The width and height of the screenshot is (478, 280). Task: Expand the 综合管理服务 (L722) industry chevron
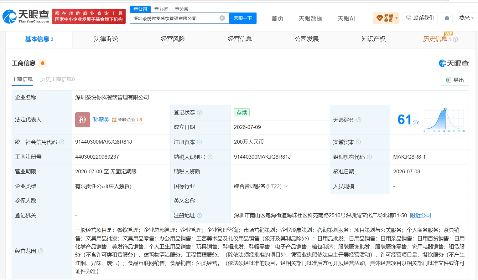[x=286, y=186]
